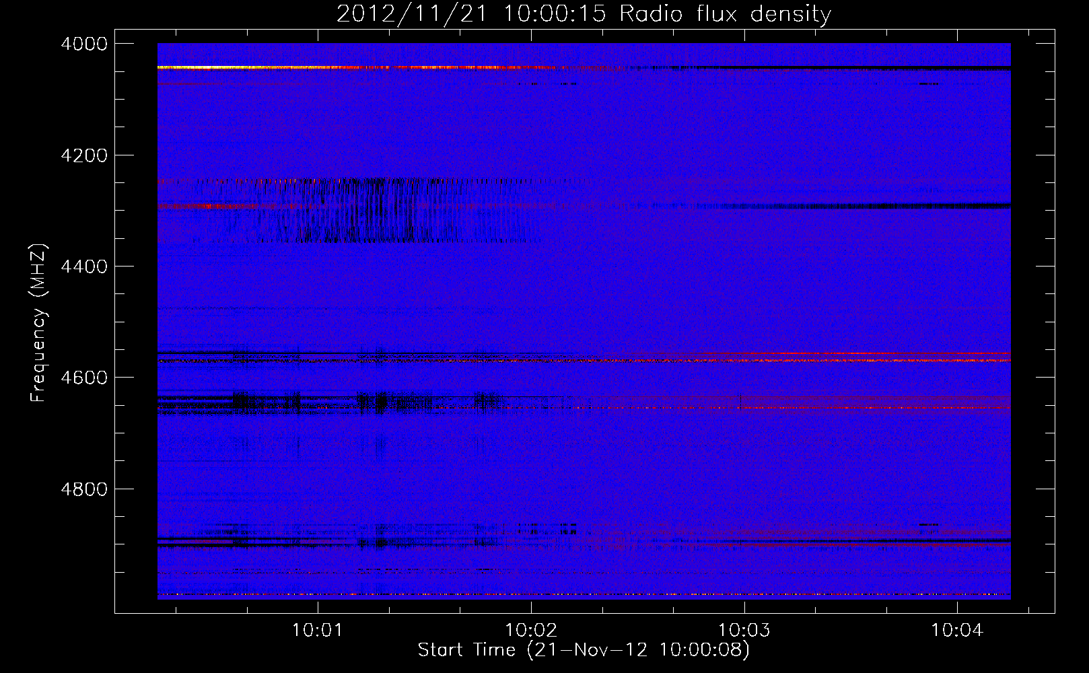Image resolution: width=1089 pixels, height=673 pixels.
Task: Click the plot title "2012/11/21 10:00:15 Radio flux density"
Action: pyautogui.click(x=584, y=14)
